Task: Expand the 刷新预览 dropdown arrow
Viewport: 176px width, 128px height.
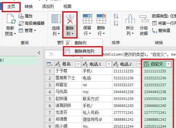Action: [x=15, y=34]
